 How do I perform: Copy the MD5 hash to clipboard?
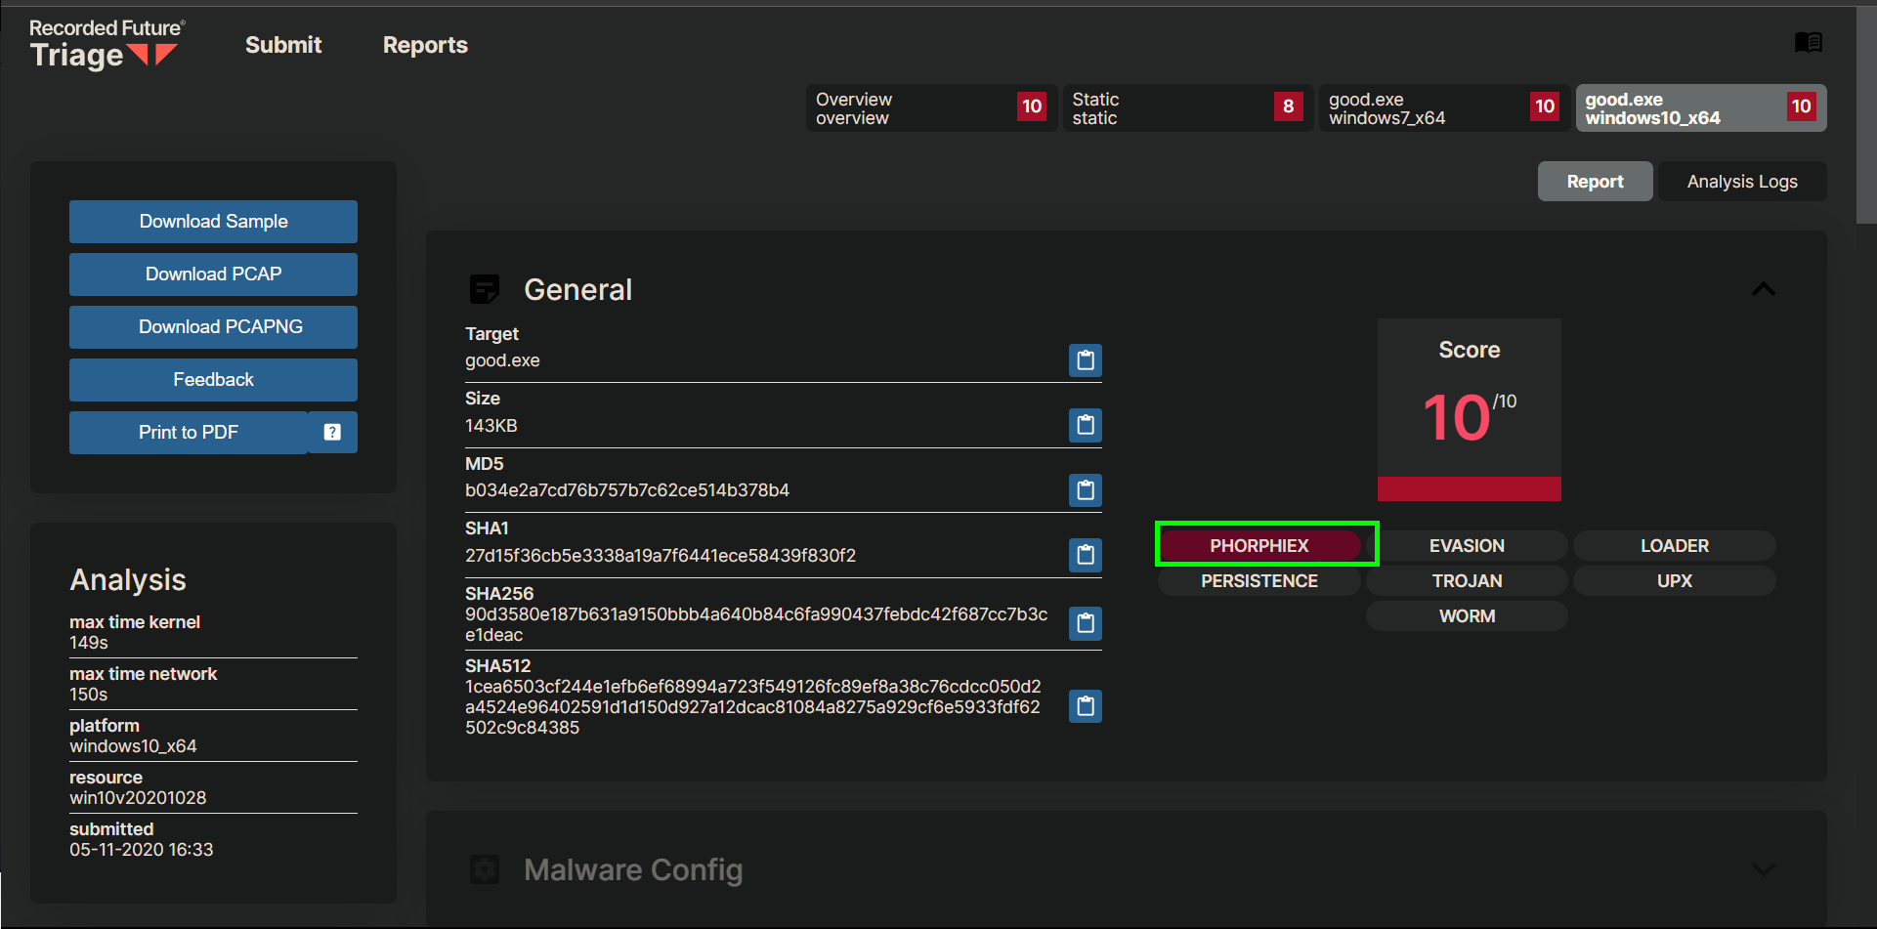1085,489
